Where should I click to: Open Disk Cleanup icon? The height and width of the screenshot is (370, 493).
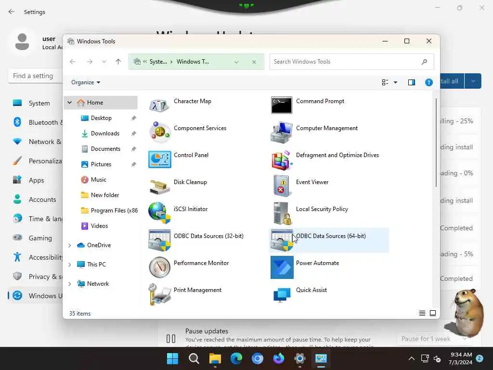pyautogui.click(x=159, y=186)
